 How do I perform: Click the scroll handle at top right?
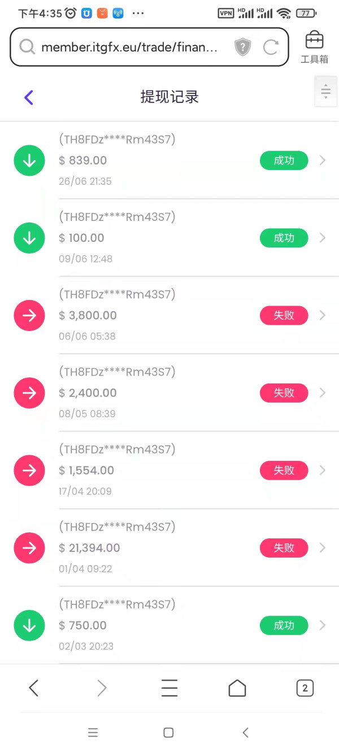pyautogui.click(x=325, y=92)
